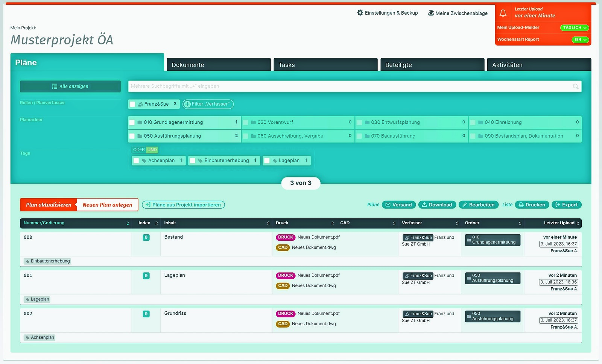Image resolution: width=602 pixels, height=364 pixels.
Task: Select the Pläne tab
Action: 87,62
